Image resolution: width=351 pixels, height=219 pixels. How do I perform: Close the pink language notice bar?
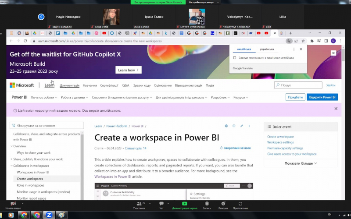click(x=336, y=109)
